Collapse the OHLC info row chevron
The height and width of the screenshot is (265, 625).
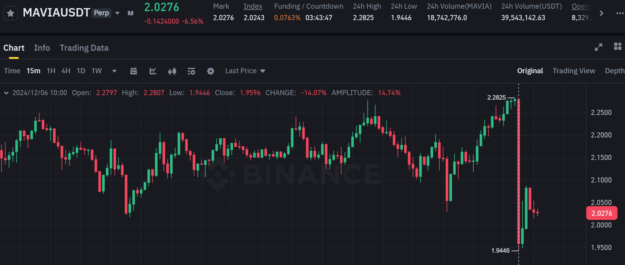point(6,93)
